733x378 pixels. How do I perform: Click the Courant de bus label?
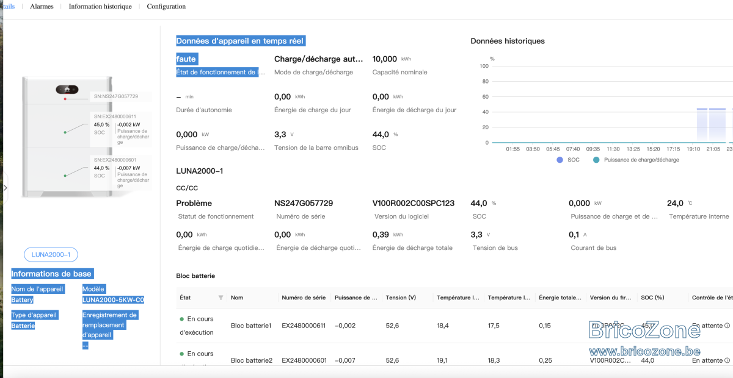[x=594, y=248]
